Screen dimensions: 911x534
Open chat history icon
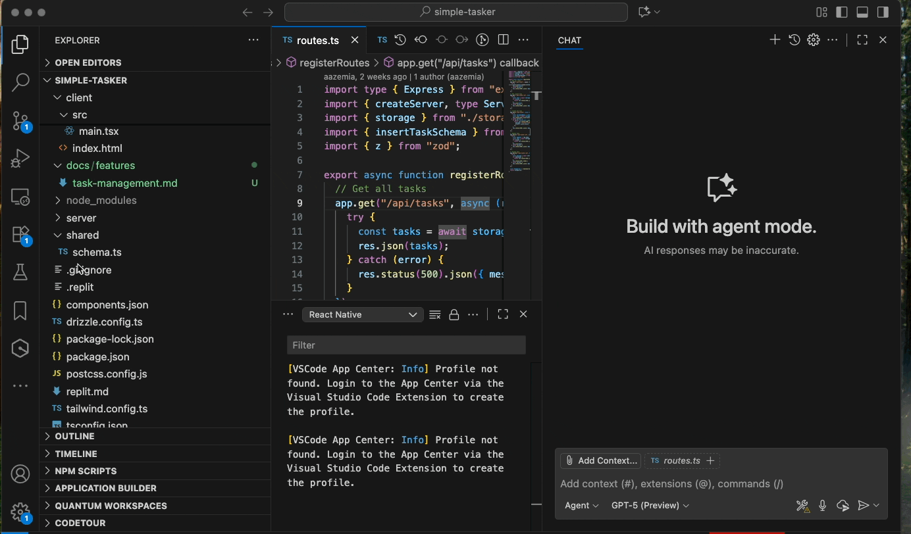(794, 40)
